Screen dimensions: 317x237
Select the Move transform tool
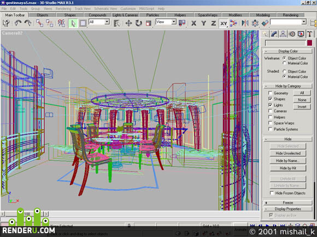coord(128,23)
